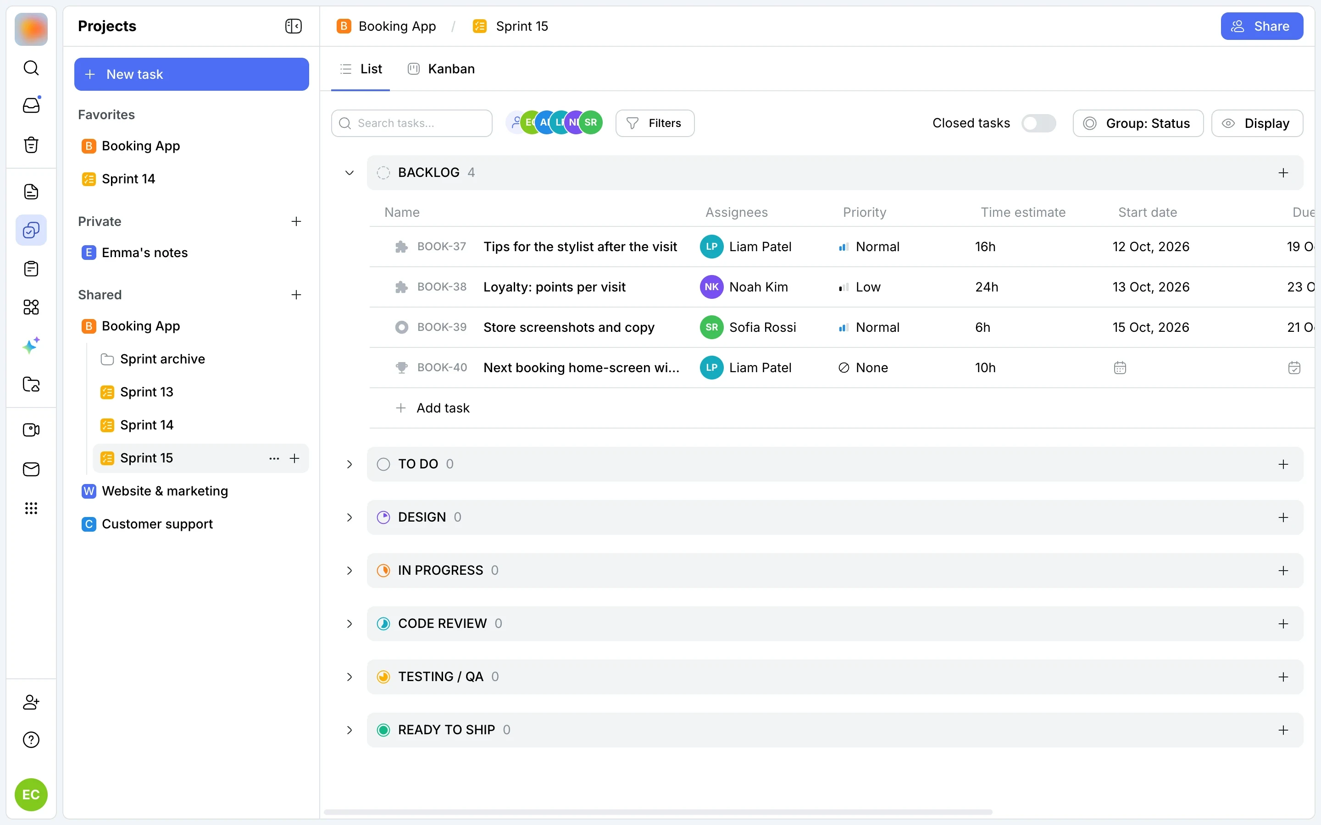
Task: Open the help question mark icon
Action: click(x=31, y=740)
